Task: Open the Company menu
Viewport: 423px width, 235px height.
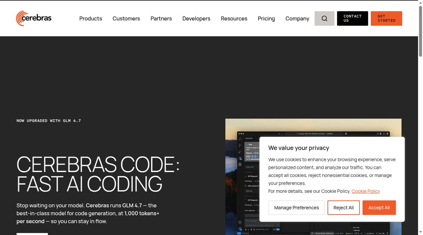Action: pyautogui.click(x=297, y=19)
